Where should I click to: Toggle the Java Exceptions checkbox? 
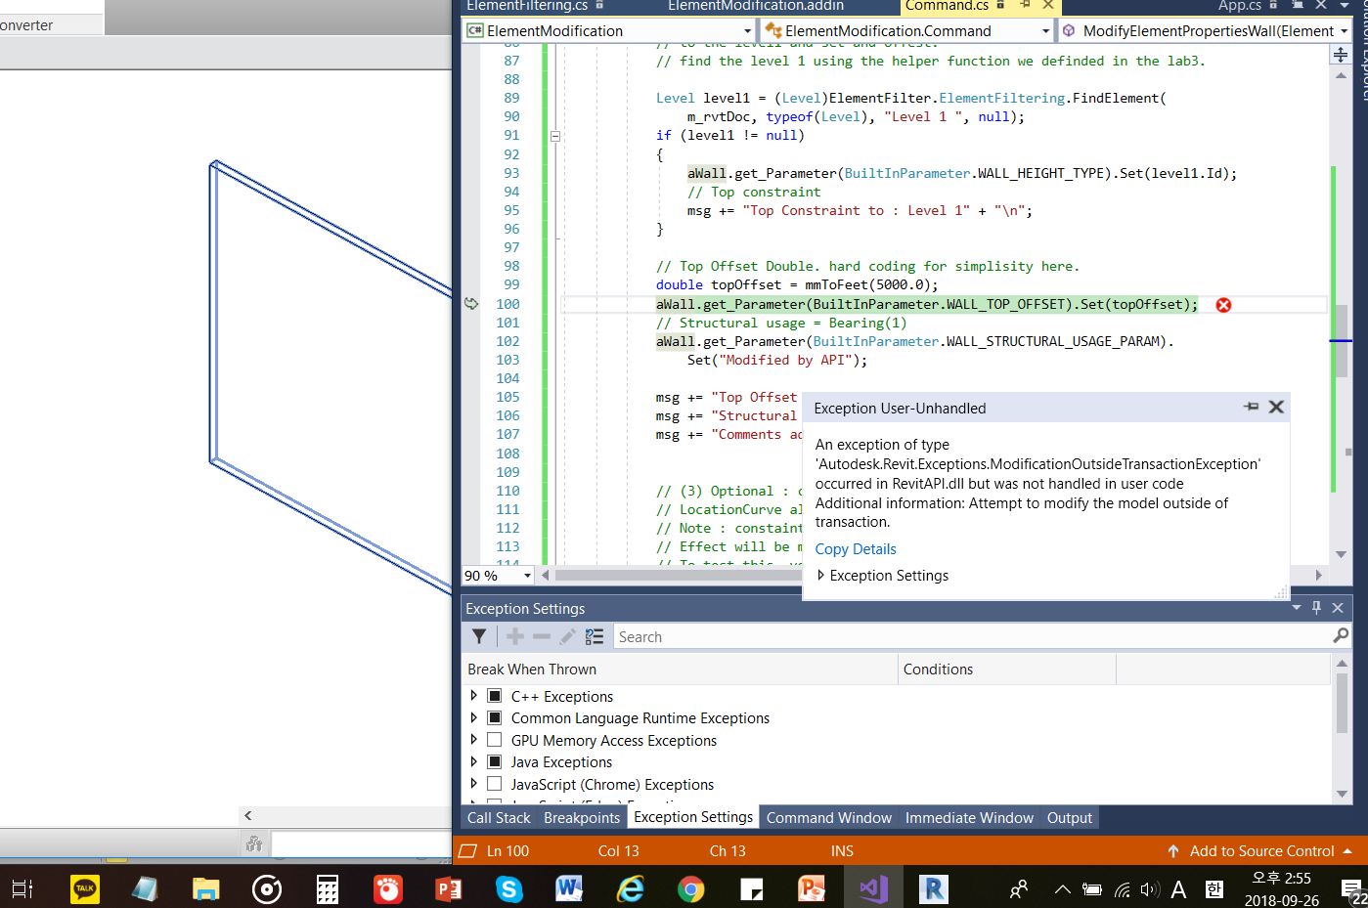point(495,761)
